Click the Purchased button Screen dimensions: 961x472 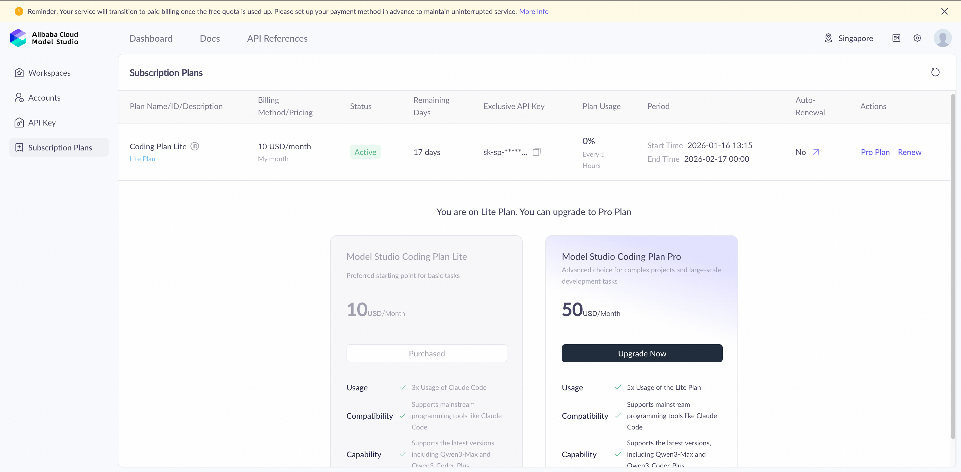click(427, 353)
